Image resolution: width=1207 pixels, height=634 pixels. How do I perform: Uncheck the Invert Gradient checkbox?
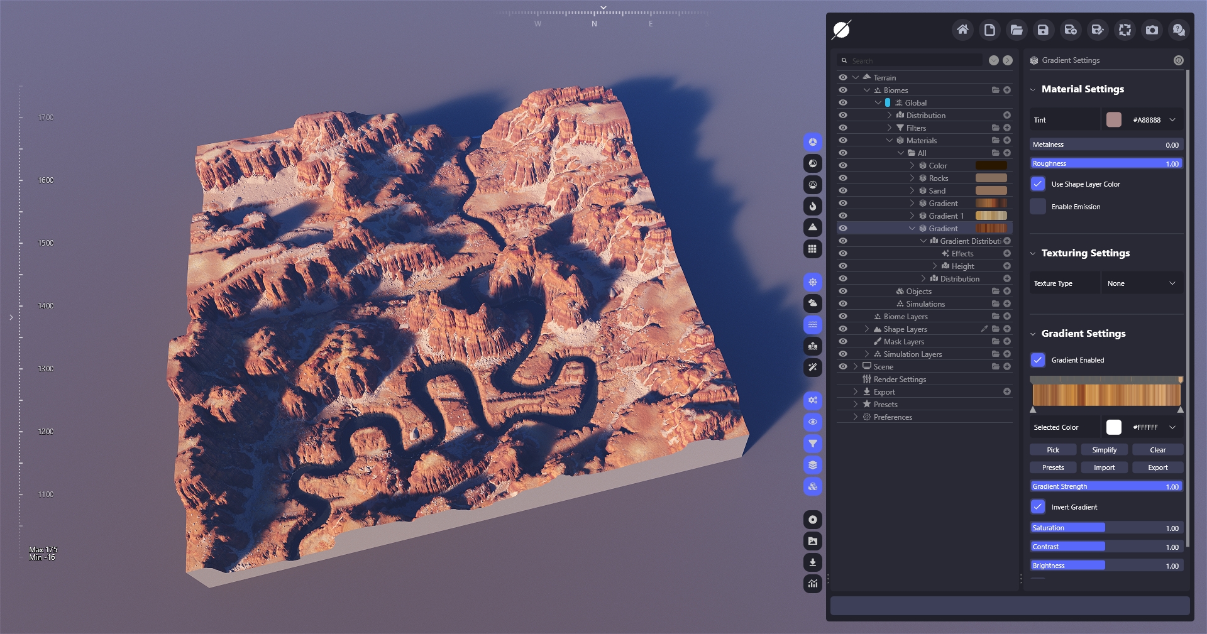click(x=1038, y=506)
